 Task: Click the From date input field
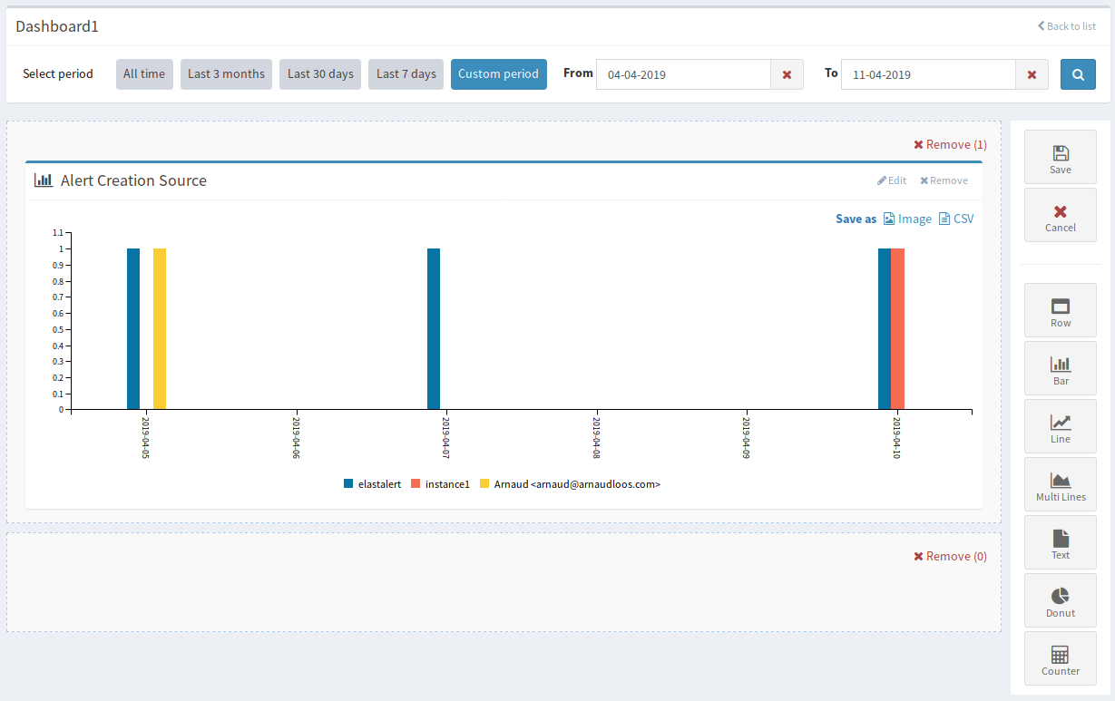tap(683, 74)
